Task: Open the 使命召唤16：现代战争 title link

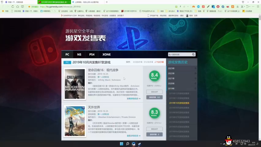Action: 103,70
